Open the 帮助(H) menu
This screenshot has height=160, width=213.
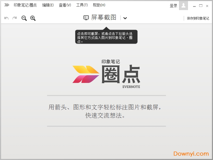[x=98, y=5]
